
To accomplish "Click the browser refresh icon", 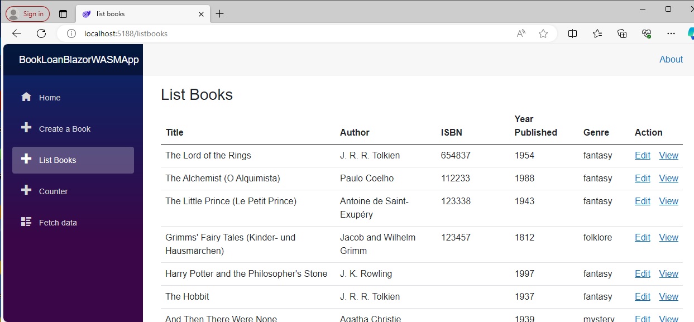I will point(41,33).
